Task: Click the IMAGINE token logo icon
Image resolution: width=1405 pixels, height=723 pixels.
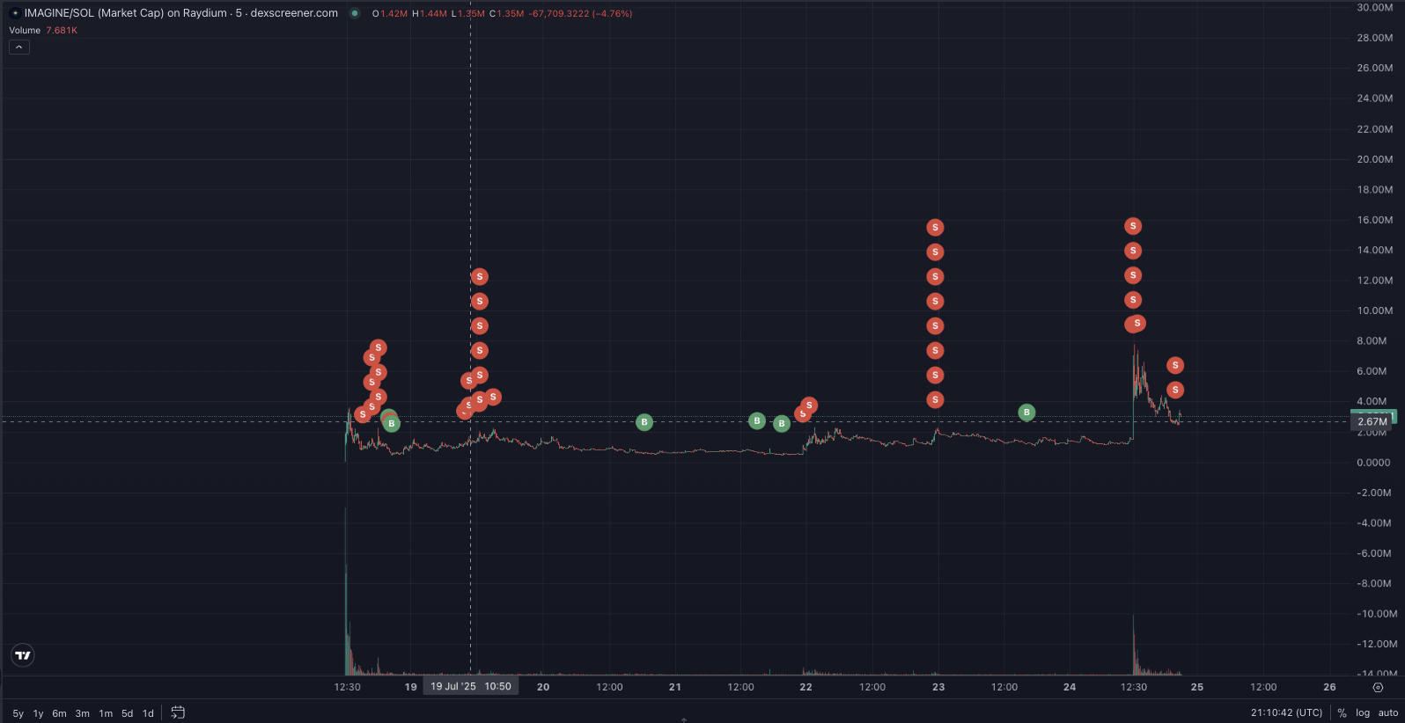Action: point(15,13)
